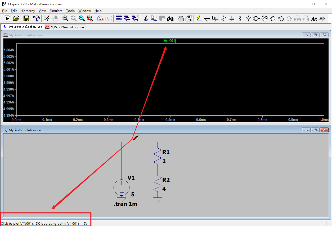Click the R1 value 1

pos(164,161)
